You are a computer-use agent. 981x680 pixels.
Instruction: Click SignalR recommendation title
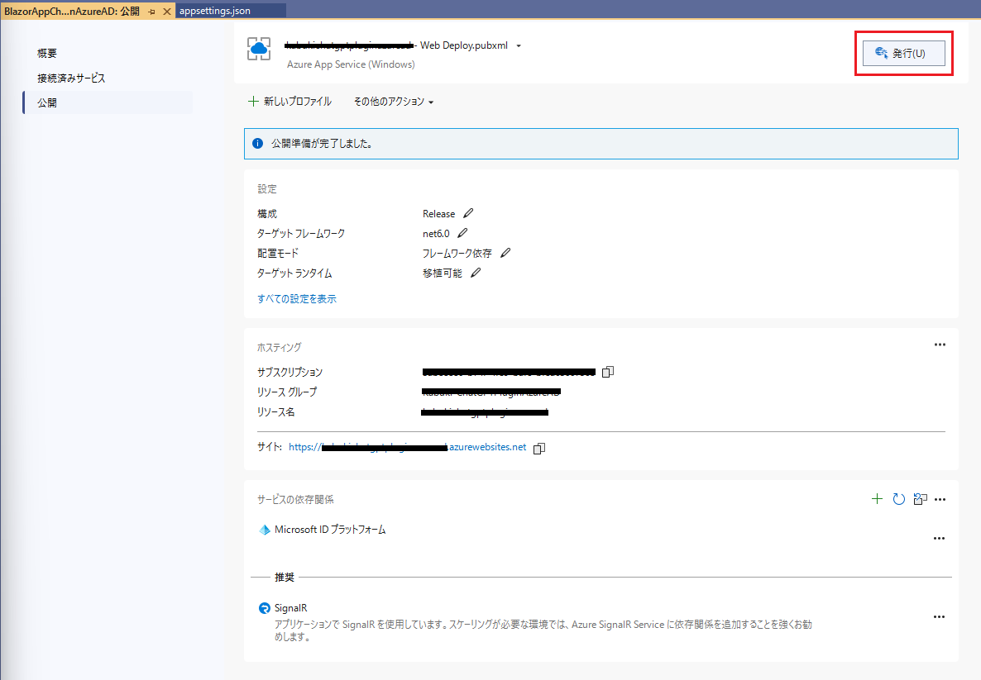tap(291, 608)
